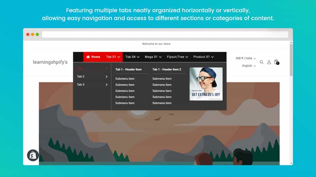The width and height of the screenshot is (316, 177).
Task: Open the Product 01 menu item
Action: tap(203, 57)
